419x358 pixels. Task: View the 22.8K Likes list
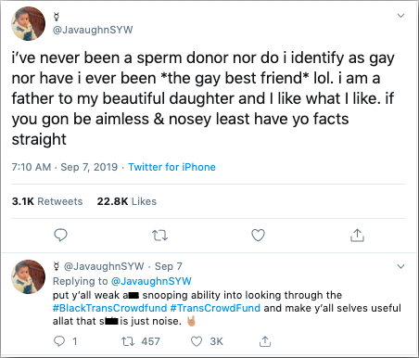(x=127, y=201)
